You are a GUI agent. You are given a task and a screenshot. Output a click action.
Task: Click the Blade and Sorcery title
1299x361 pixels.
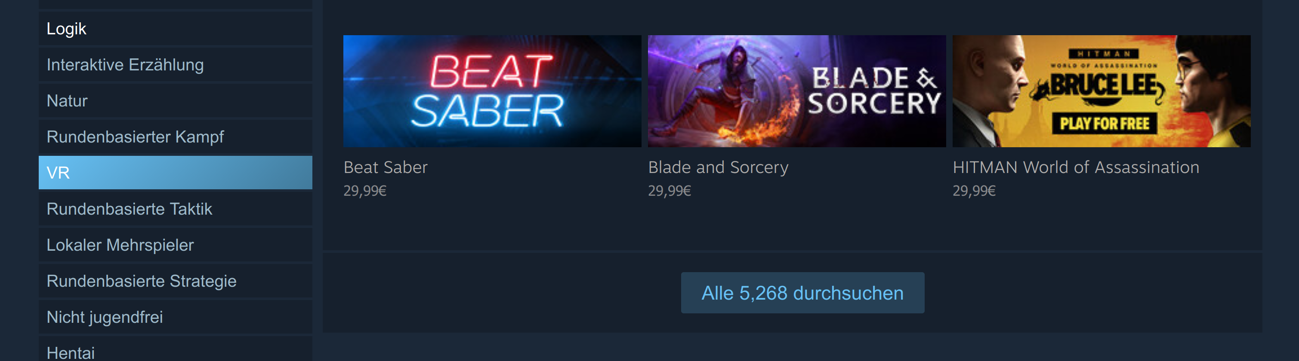click(718, 167)
